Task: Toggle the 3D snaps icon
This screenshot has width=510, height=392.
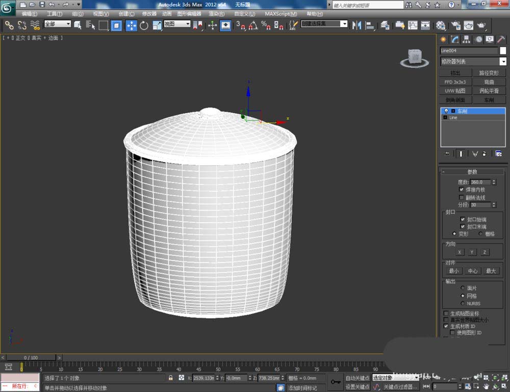Action: (x=241, y=25)
